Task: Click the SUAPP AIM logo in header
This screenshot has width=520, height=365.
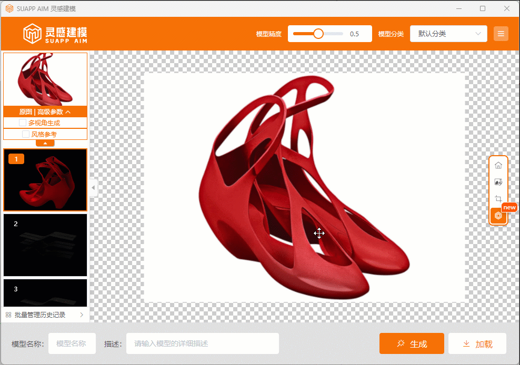Action: click(x=55, y=34)
